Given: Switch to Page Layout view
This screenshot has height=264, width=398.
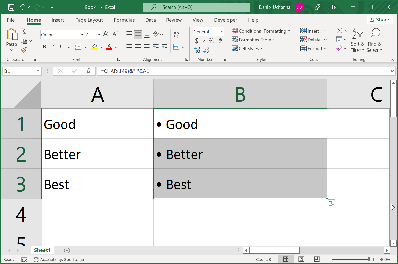Looking at the screenshot, I should coord(301,259).
